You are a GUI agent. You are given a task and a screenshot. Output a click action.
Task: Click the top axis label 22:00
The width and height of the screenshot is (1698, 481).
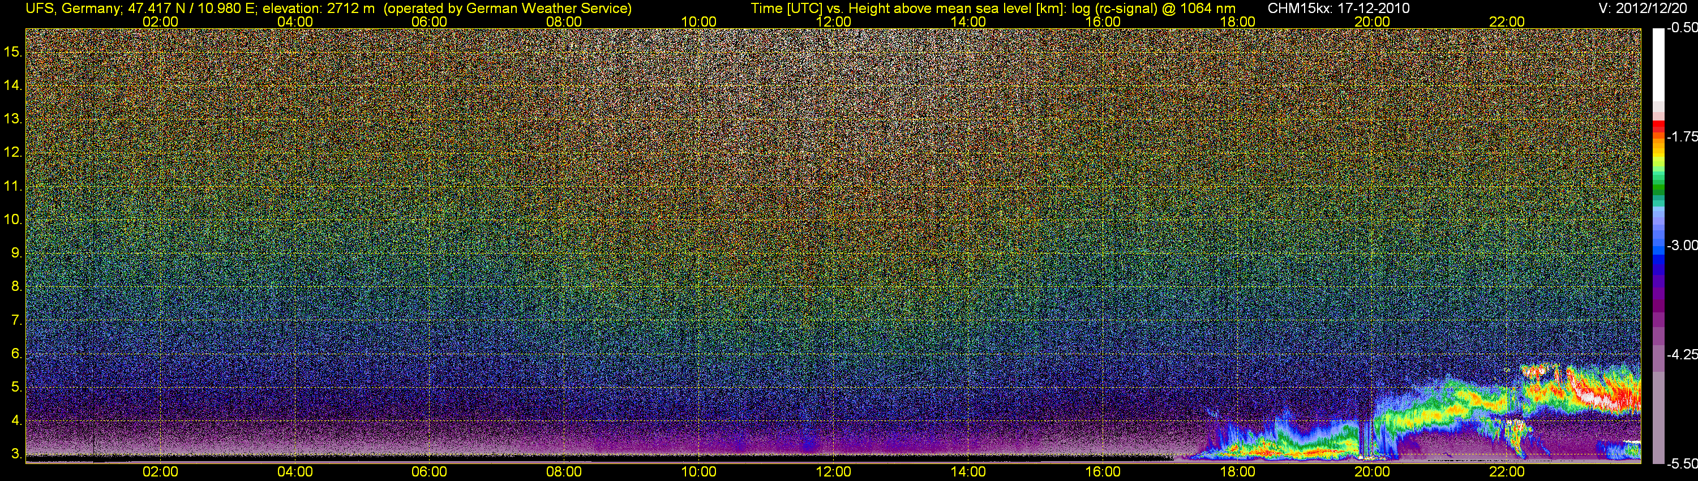point(1507,22)
